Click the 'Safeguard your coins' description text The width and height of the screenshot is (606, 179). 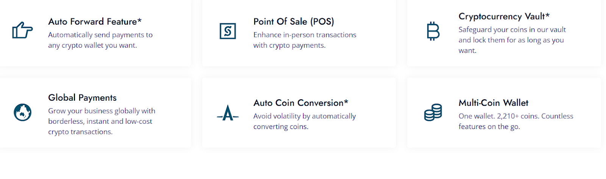512,30
